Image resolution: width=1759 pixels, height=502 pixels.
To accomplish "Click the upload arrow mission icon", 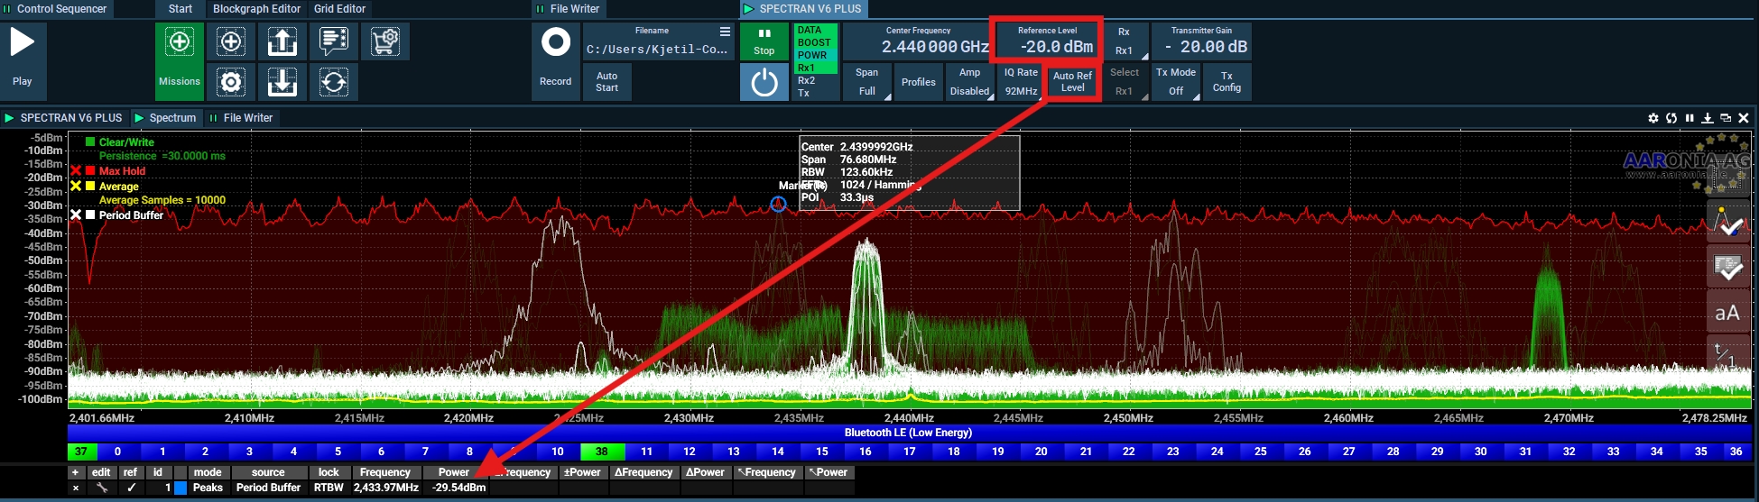I will (x=282, y=41).
